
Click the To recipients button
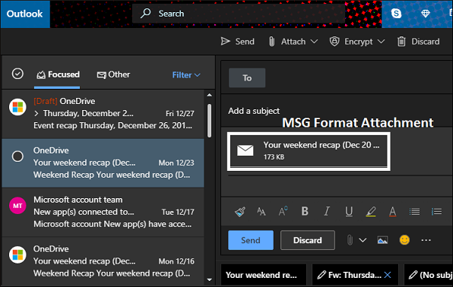247,78
